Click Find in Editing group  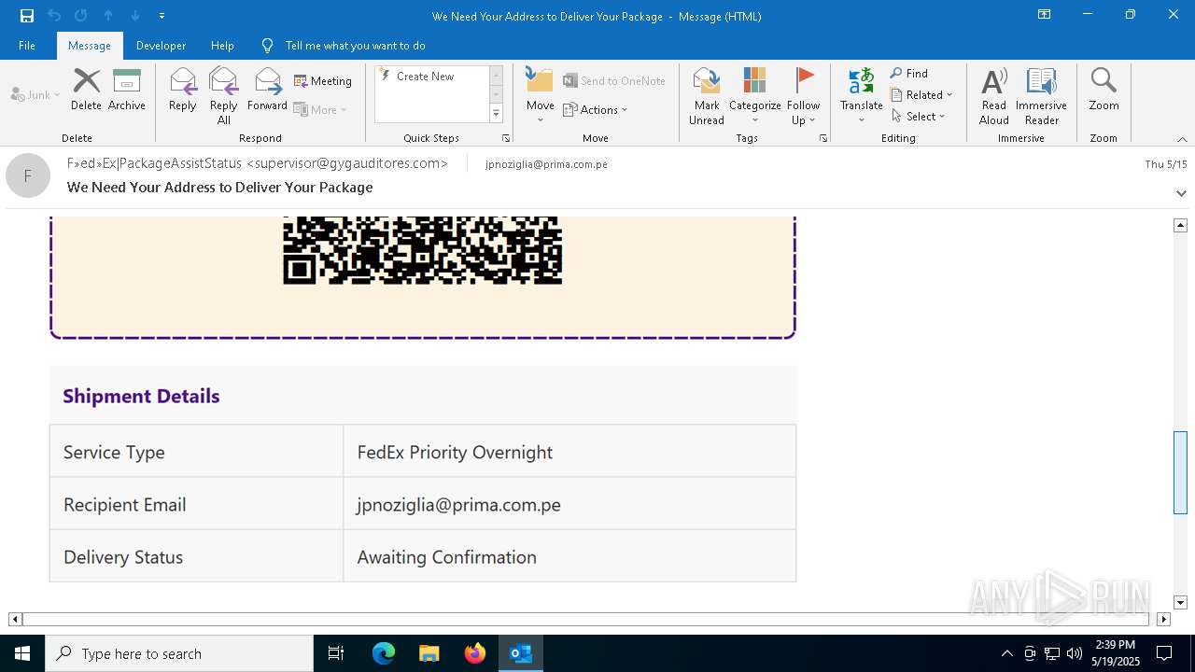909,74
